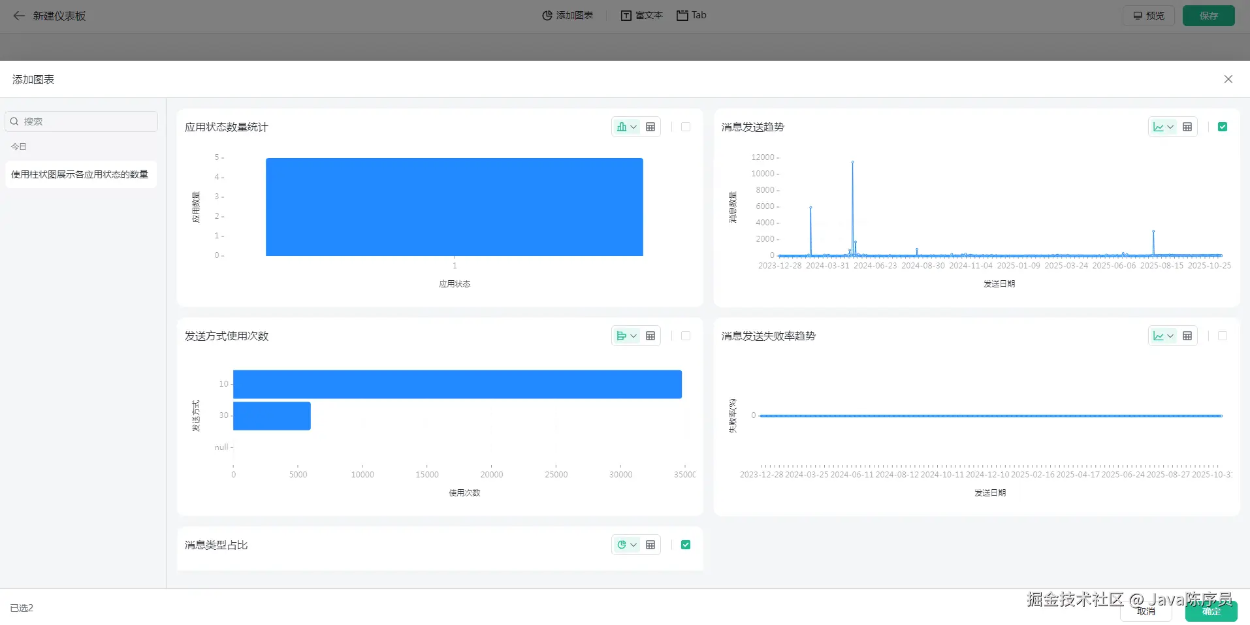Click the 今日 group label in sidebar
Screen dimensions: 1250x625
pos(19,147)
